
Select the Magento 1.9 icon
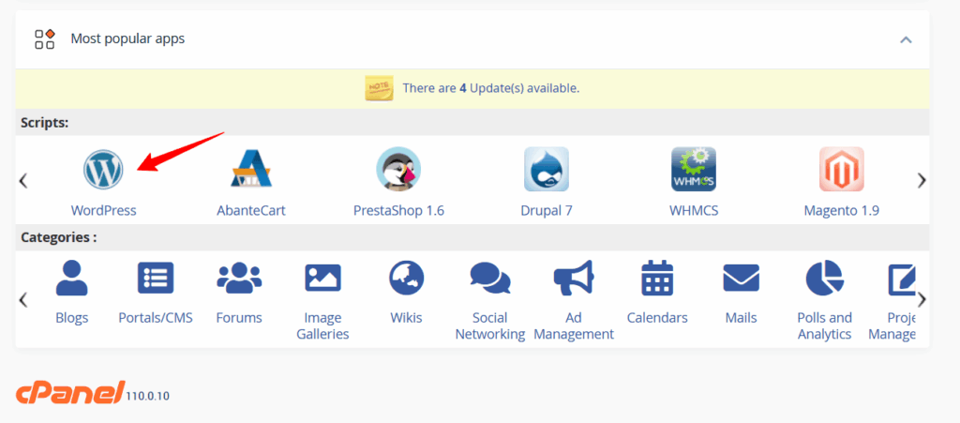pyautogui.click(x=841, y=170)
